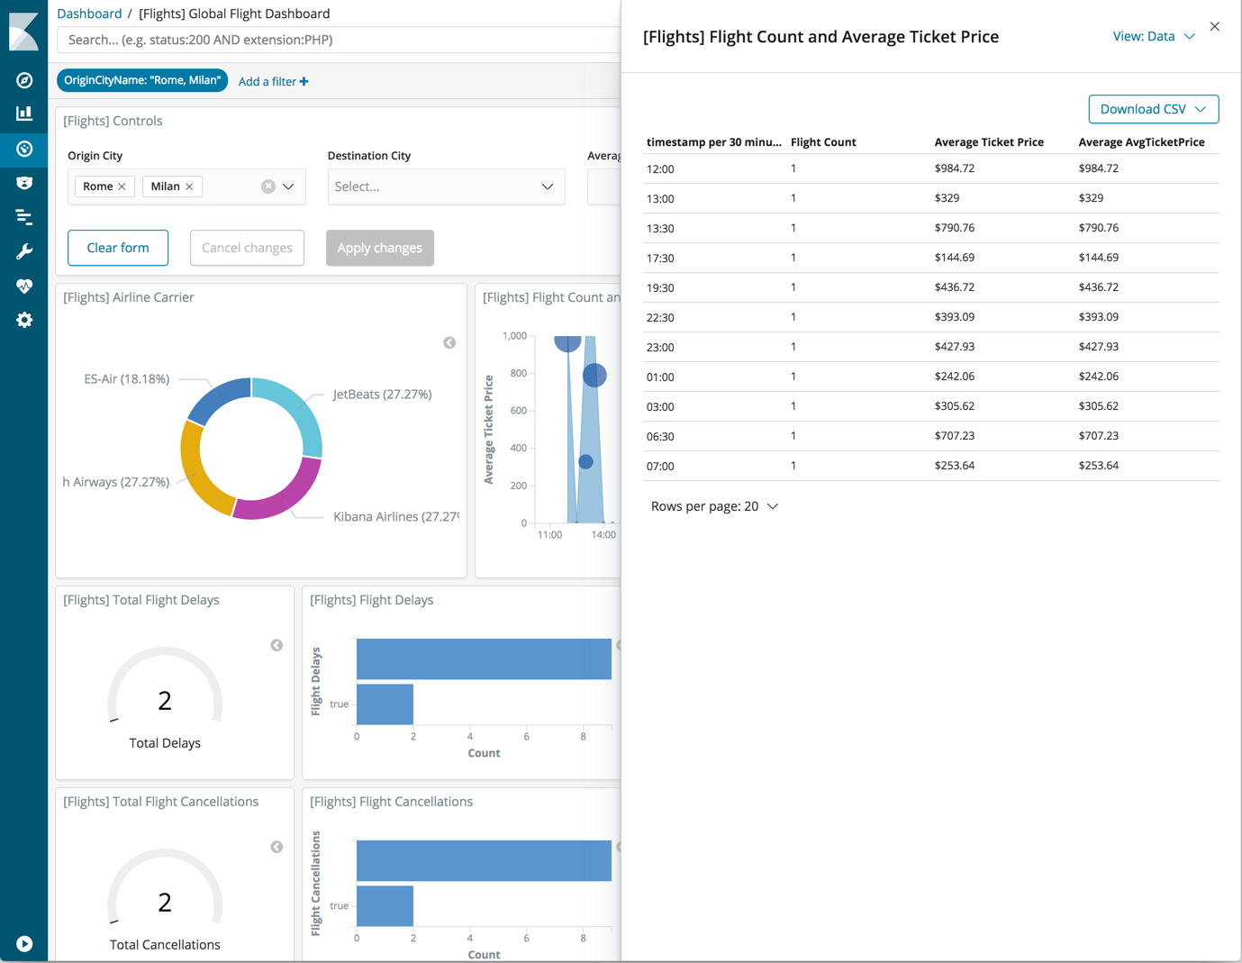
Task: Open the Rows per page: 20 dropdown
Action: pos(714,505)
